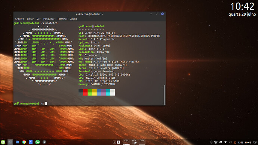
Task: Close the terminal window
Action: pos(162,14)
